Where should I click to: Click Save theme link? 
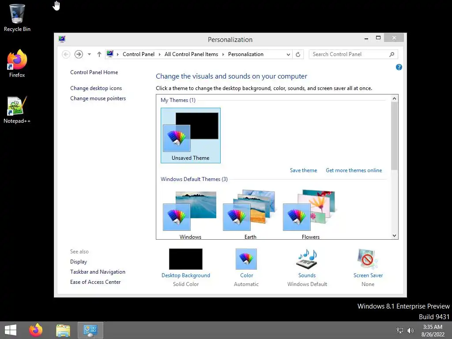point(304,170)
